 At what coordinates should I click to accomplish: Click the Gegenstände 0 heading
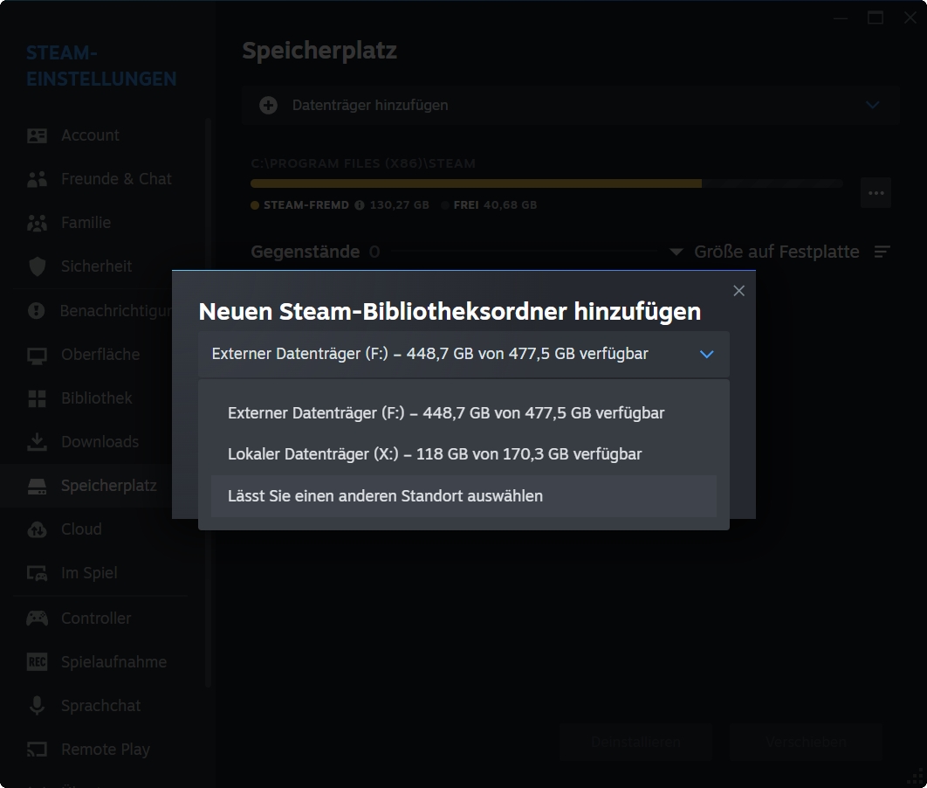pyautogui.click(x=315, y=252)
